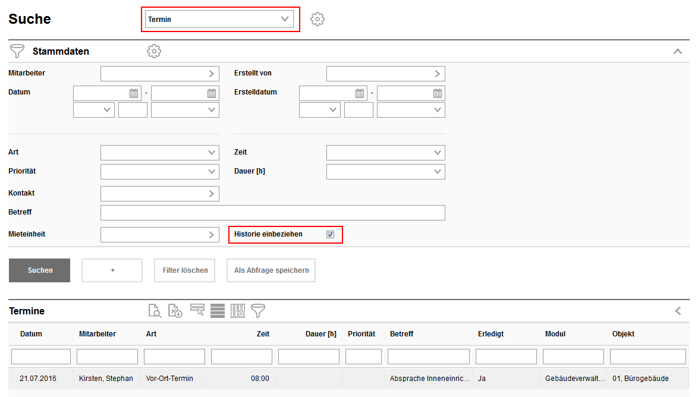Image resolution: width=698 pixels, height=397 pixels.
Task: Open the column settings icon in Termine toolbar
Action: [238, 310]
